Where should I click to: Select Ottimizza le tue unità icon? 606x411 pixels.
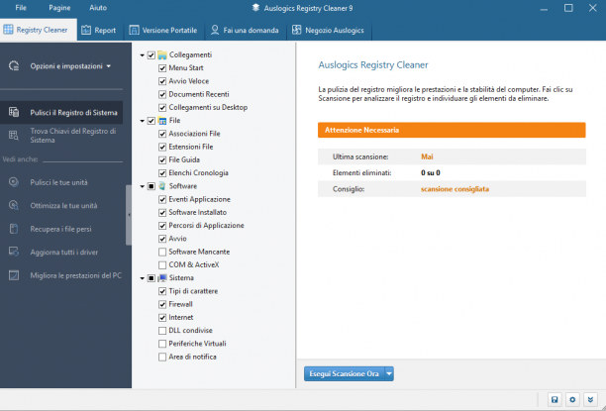click(x=14, y=205)
